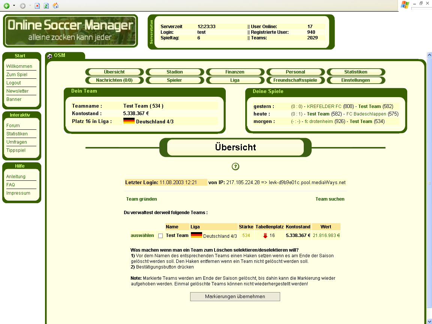This screenshot has width=432, height=324.
Task: Open Zum Spiel in the sidebar
Action: (17, 75)
